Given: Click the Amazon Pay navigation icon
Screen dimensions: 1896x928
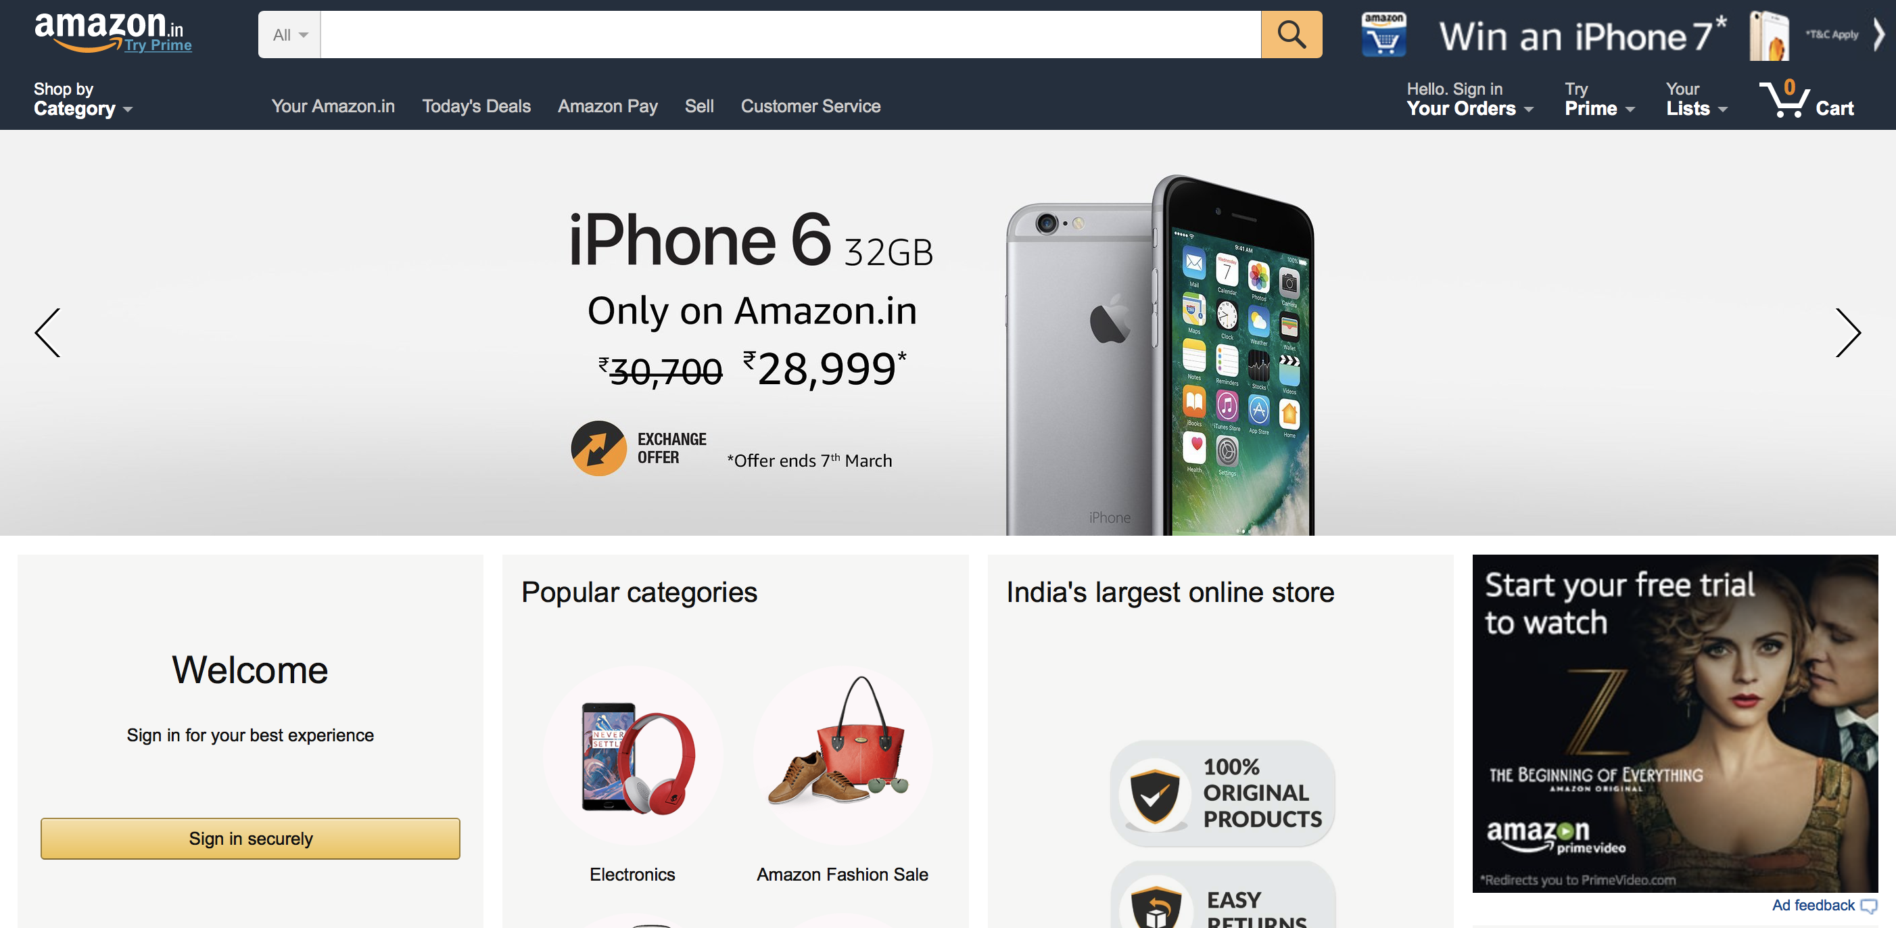Looking at the screenshot, I should (x=607, y=106).
